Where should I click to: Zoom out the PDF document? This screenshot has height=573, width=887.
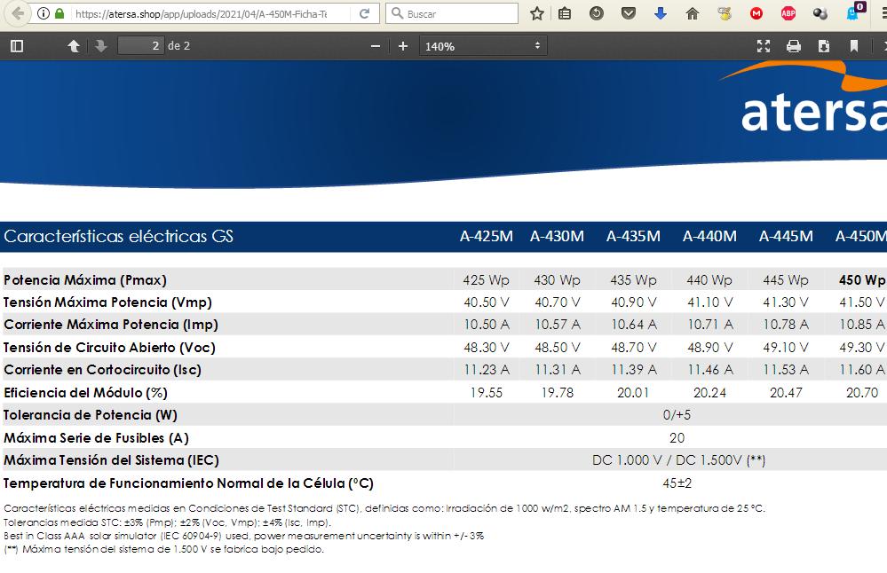point(375,46)
